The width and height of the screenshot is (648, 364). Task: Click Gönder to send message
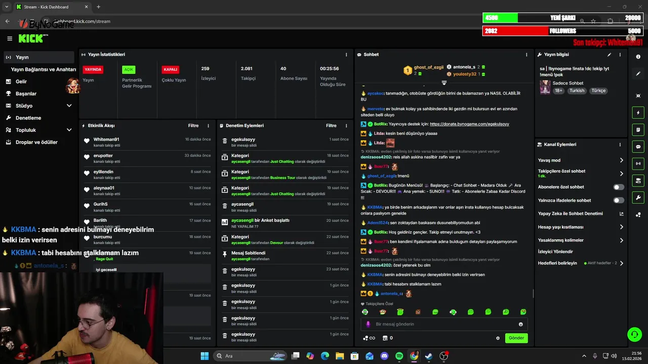[516, 338]
